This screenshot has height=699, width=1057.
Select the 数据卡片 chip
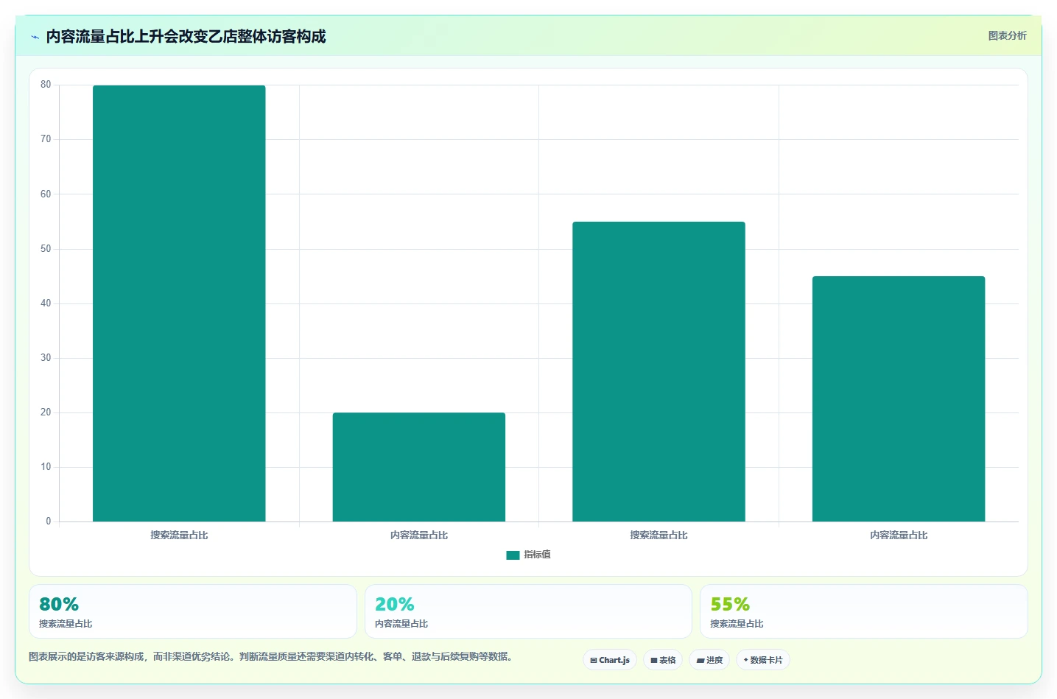tap(763, 660)
